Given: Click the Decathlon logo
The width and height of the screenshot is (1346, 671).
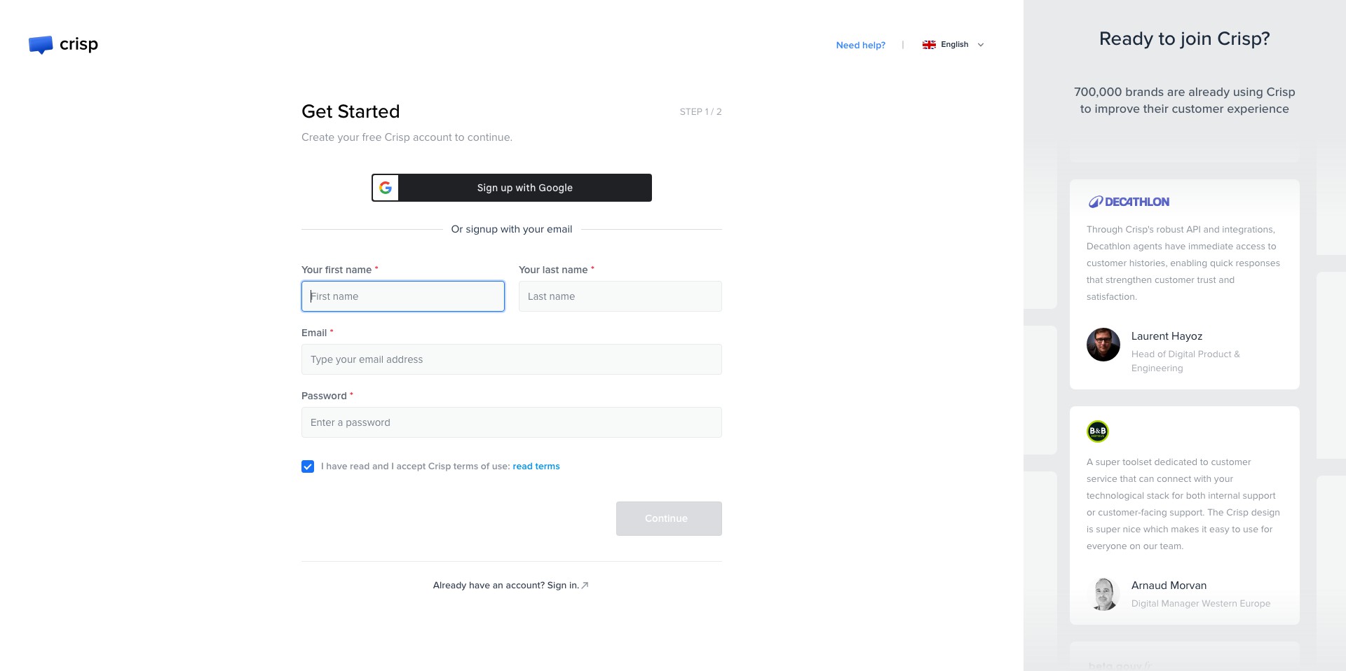Looking at the screenshot, I should coord(1129,202).
